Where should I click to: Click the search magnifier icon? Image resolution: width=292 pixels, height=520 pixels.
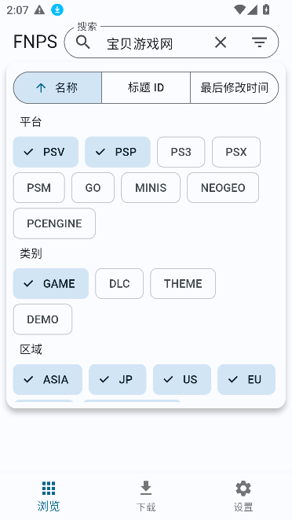(x=82, y=42)
